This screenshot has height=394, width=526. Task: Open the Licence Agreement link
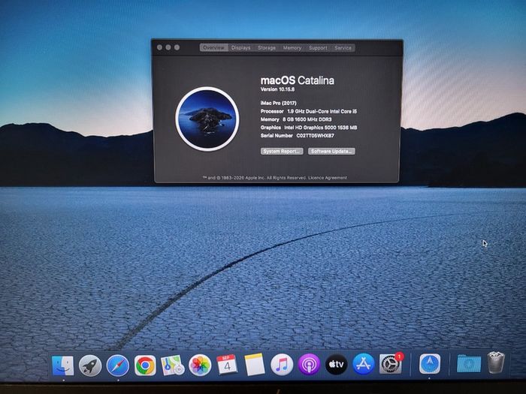point(328,178)
